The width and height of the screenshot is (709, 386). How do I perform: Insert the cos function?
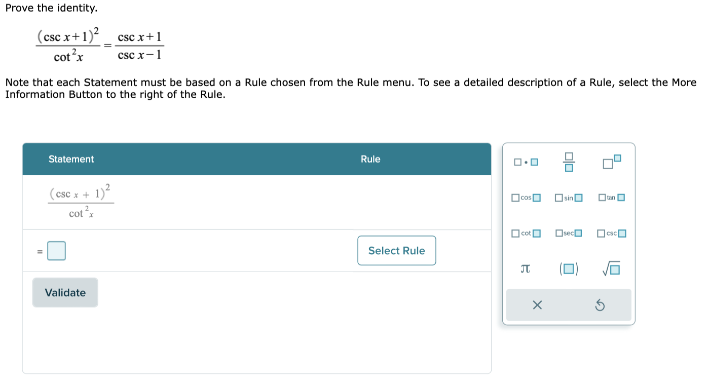coord(525,198)
